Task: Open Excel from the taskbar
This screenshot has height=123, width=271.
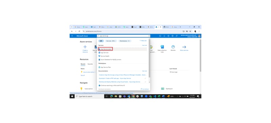Action: 159,96
